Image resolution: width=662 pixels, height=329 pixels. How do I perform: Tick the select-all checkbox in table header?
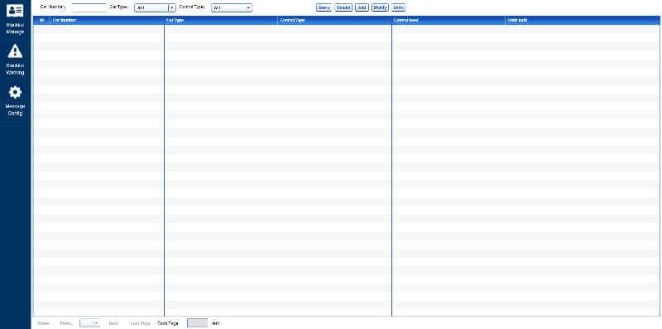tap(42, 20)
